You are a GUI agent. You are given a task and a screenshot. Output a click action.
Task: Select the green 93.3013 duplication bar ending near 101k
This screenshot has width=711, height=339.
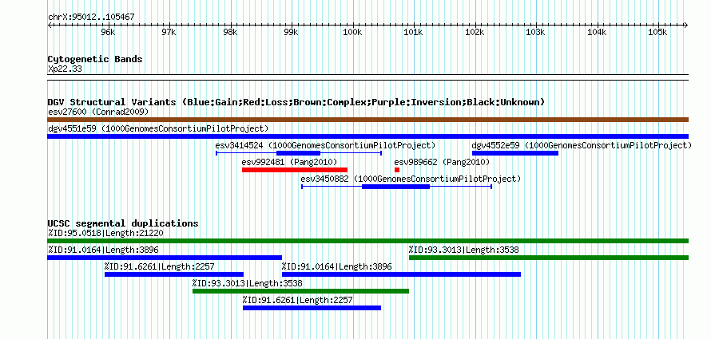click(x=300, y=291)
